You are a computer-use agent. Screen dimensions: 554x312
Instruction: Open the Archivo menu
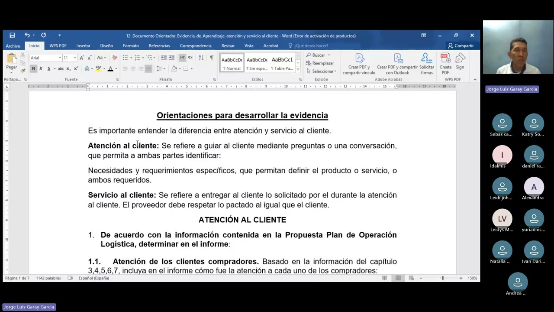point(13,45)
